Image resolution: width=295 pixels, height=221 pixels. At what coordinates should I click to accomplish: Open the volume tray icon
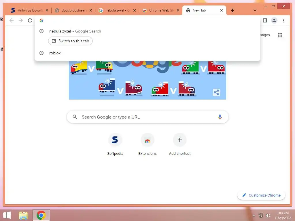coord(268,215)
